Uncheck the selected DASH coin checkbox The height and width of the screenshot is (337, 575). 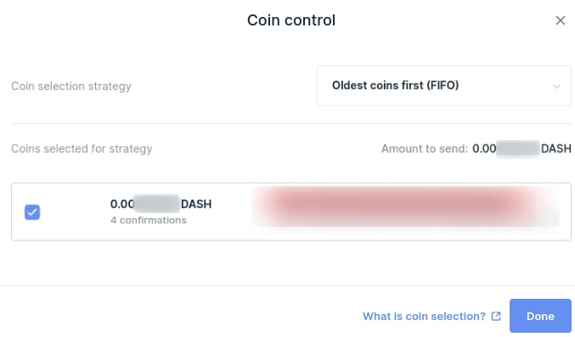pyautogui.click(x=32, y=212)
